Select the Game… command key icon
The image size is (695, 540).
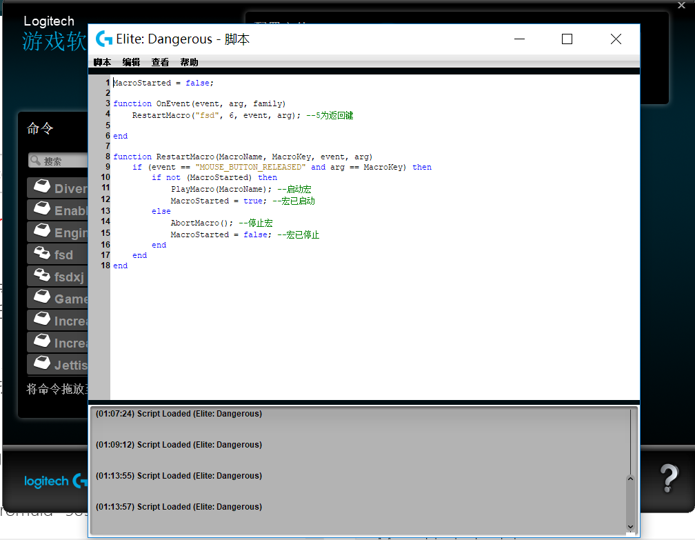pos(43,297)
